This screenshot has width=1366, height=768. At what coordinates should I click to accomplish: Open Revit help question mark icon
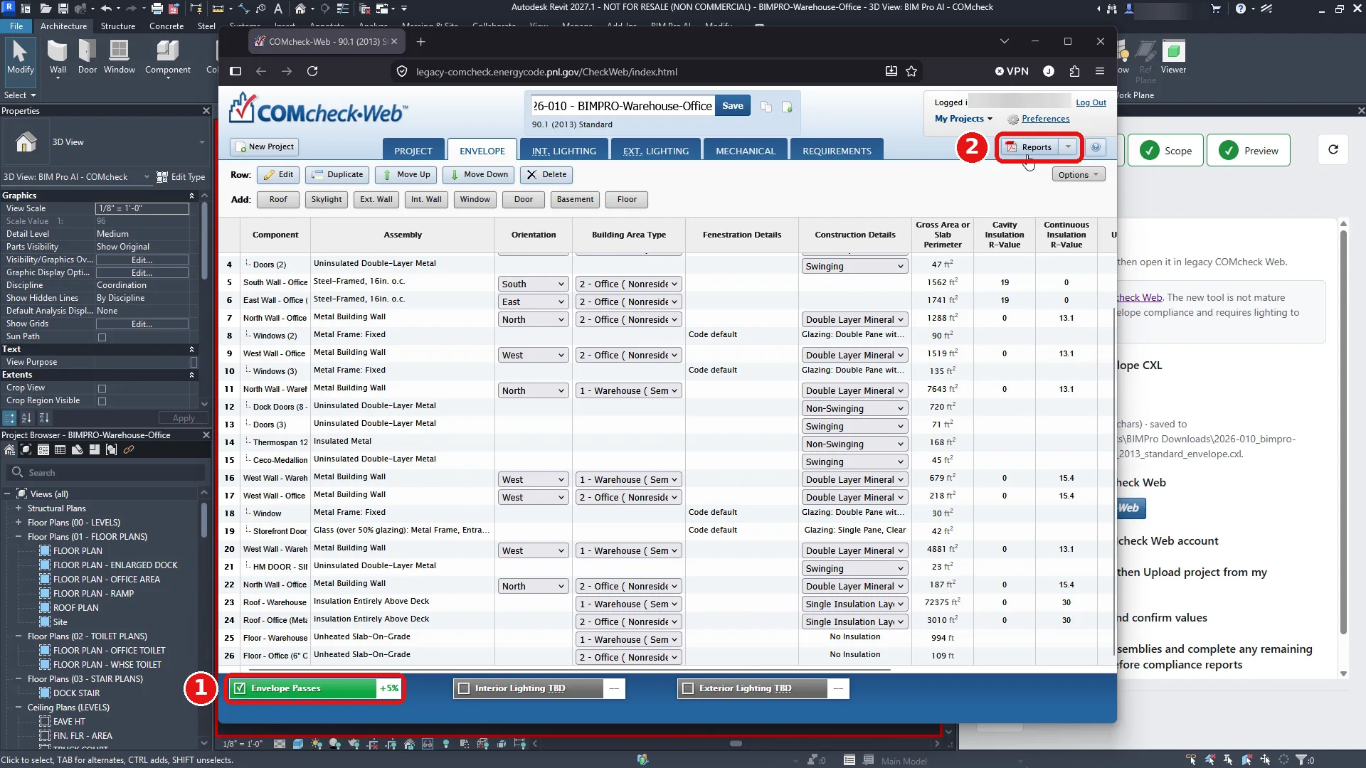[1241, 9]
